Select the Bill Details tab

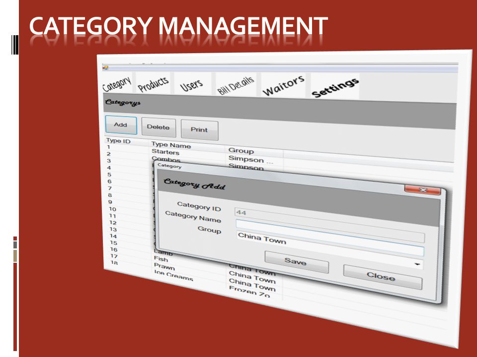coord(236,85)
